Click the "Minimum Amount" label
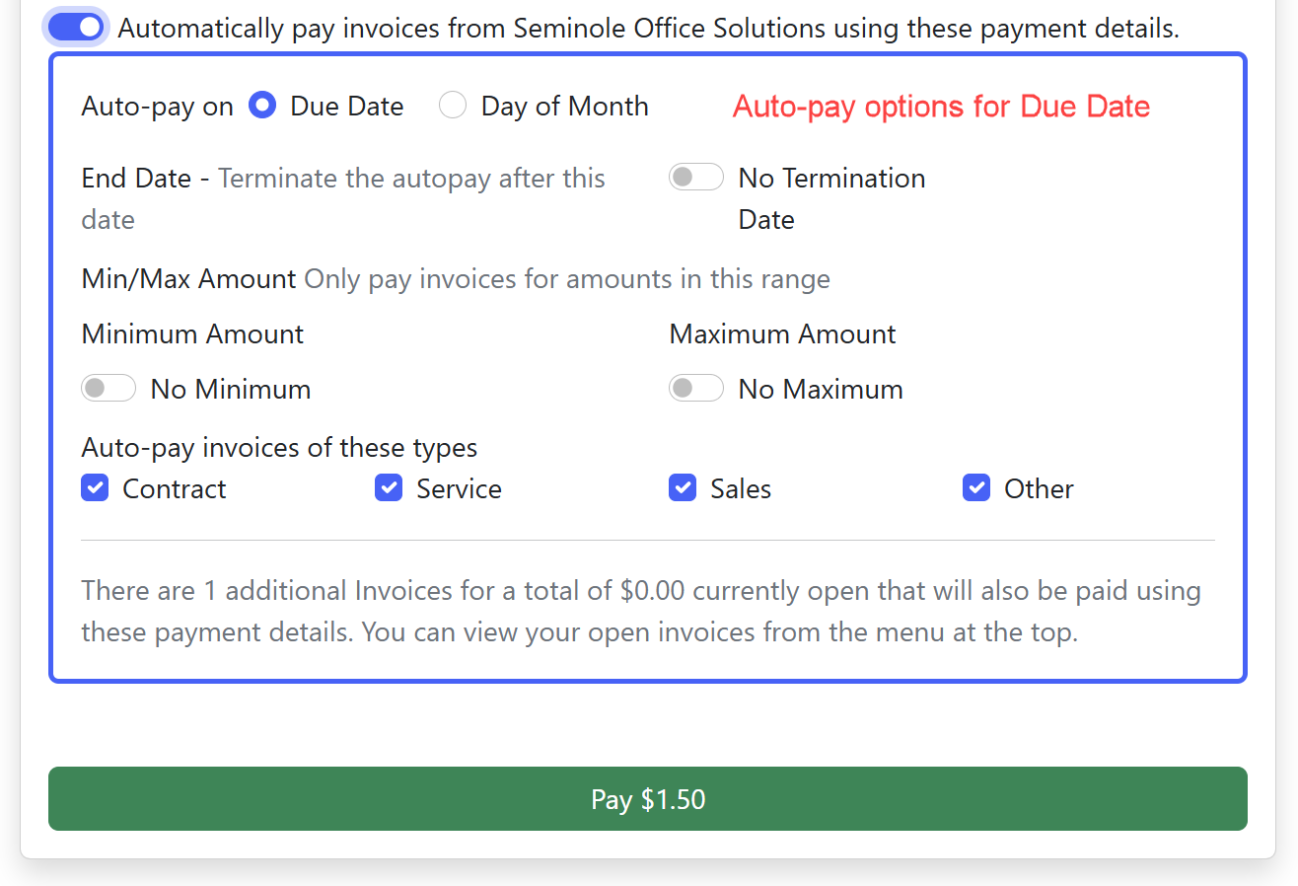This screenshot has width=1298, height=886. click(192, 333)
